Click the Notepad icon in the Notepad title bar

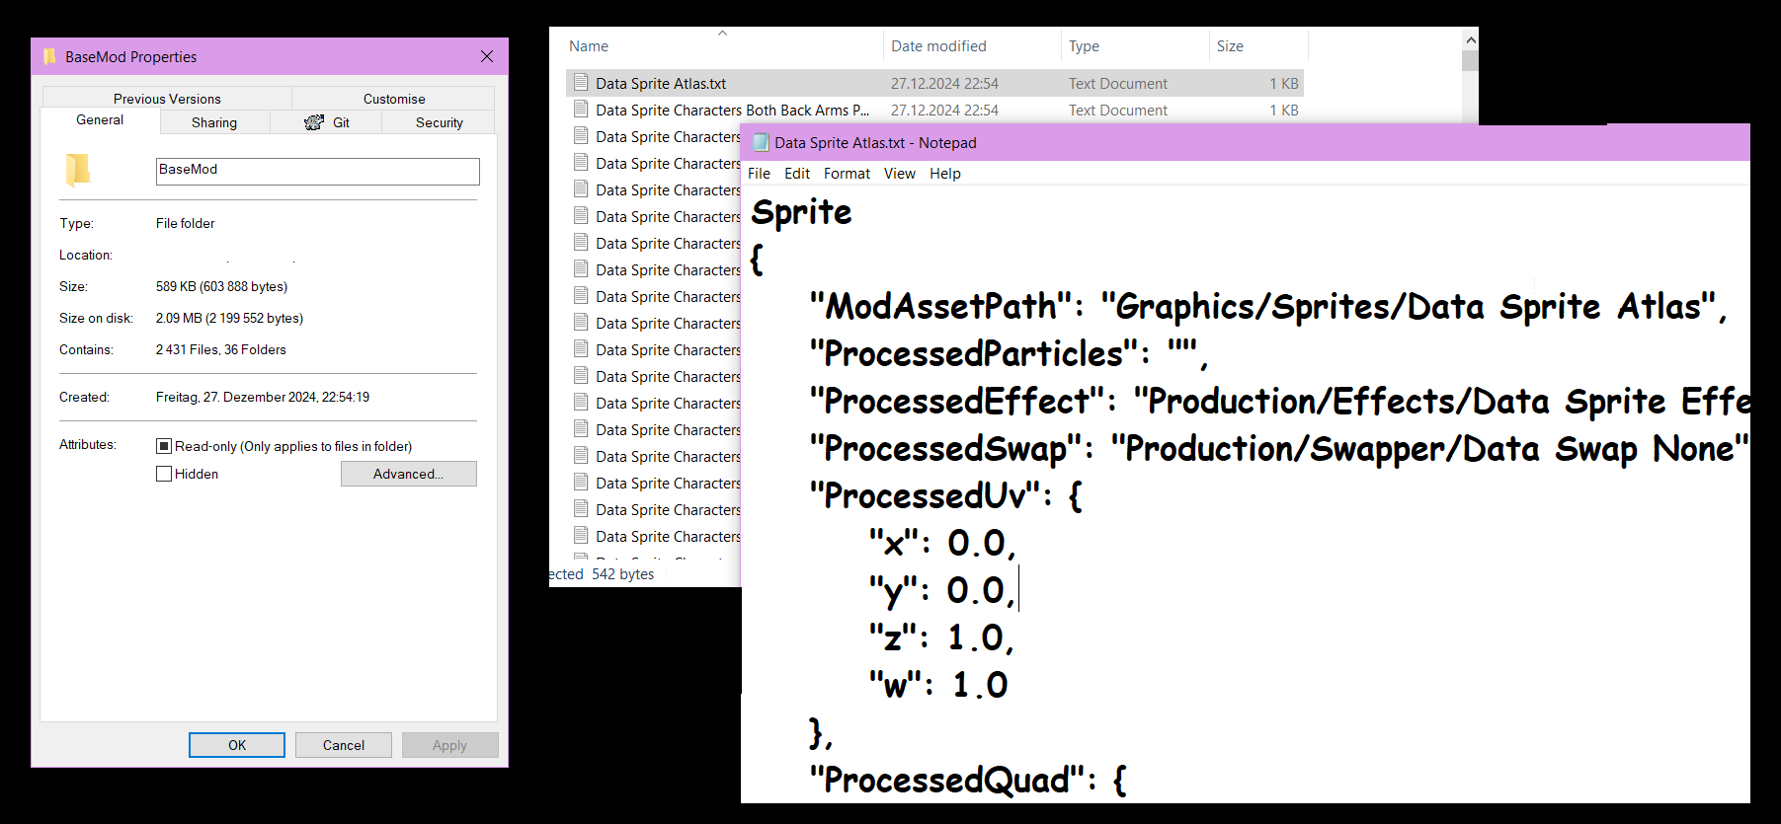(761, 142)
